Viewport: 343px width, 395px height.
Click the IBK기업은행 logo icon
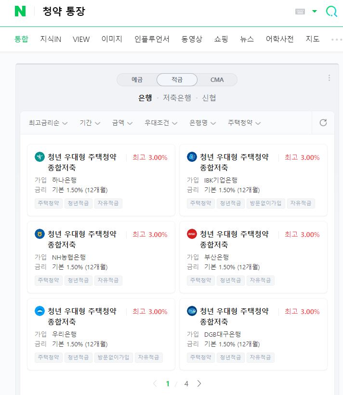[x=192, y=157]
